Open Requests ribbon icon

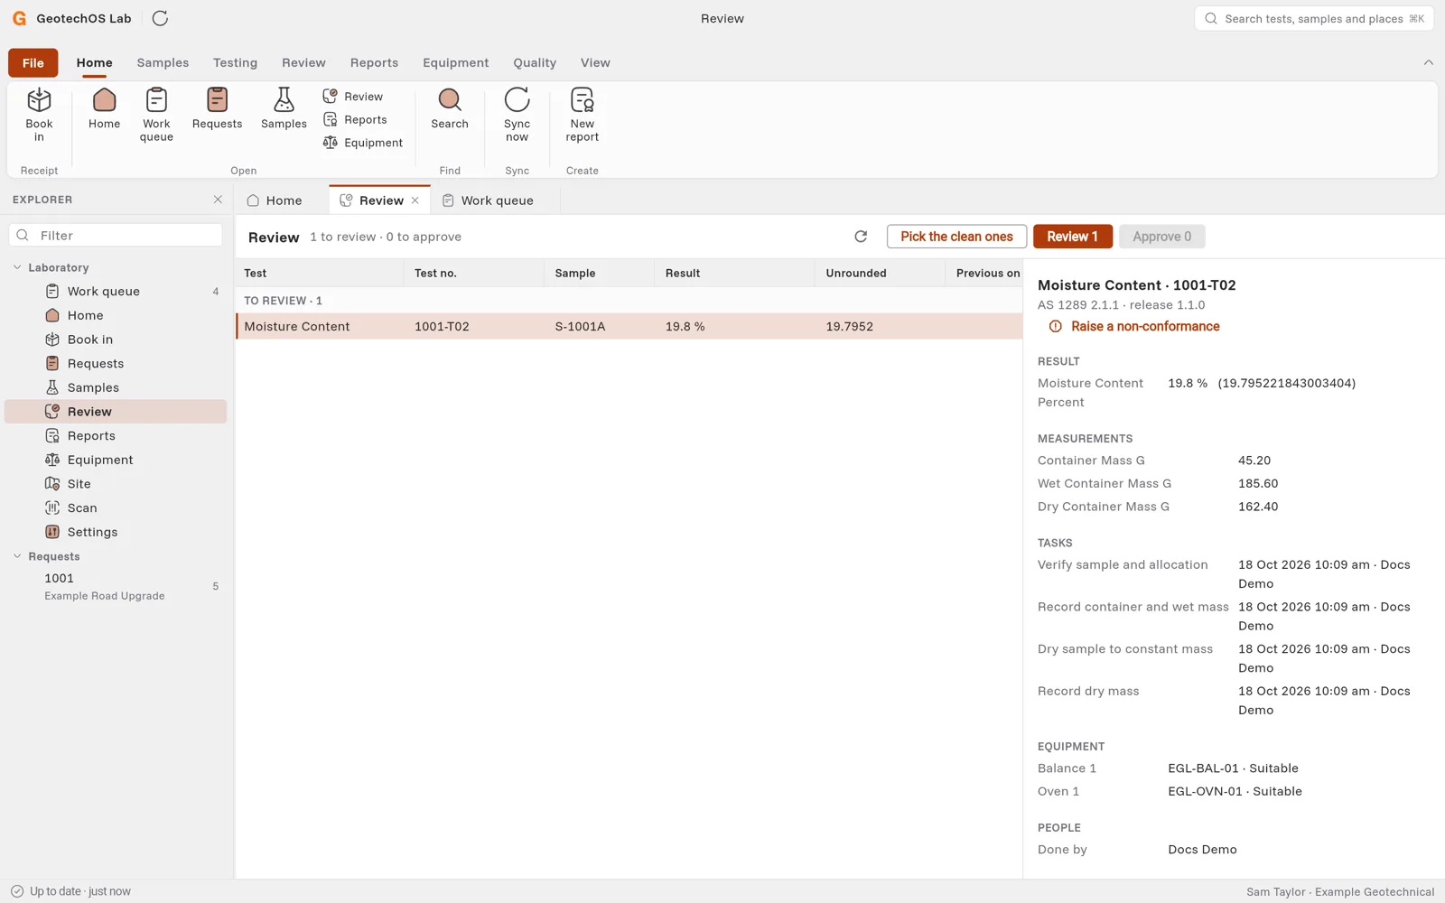[217, 109]
